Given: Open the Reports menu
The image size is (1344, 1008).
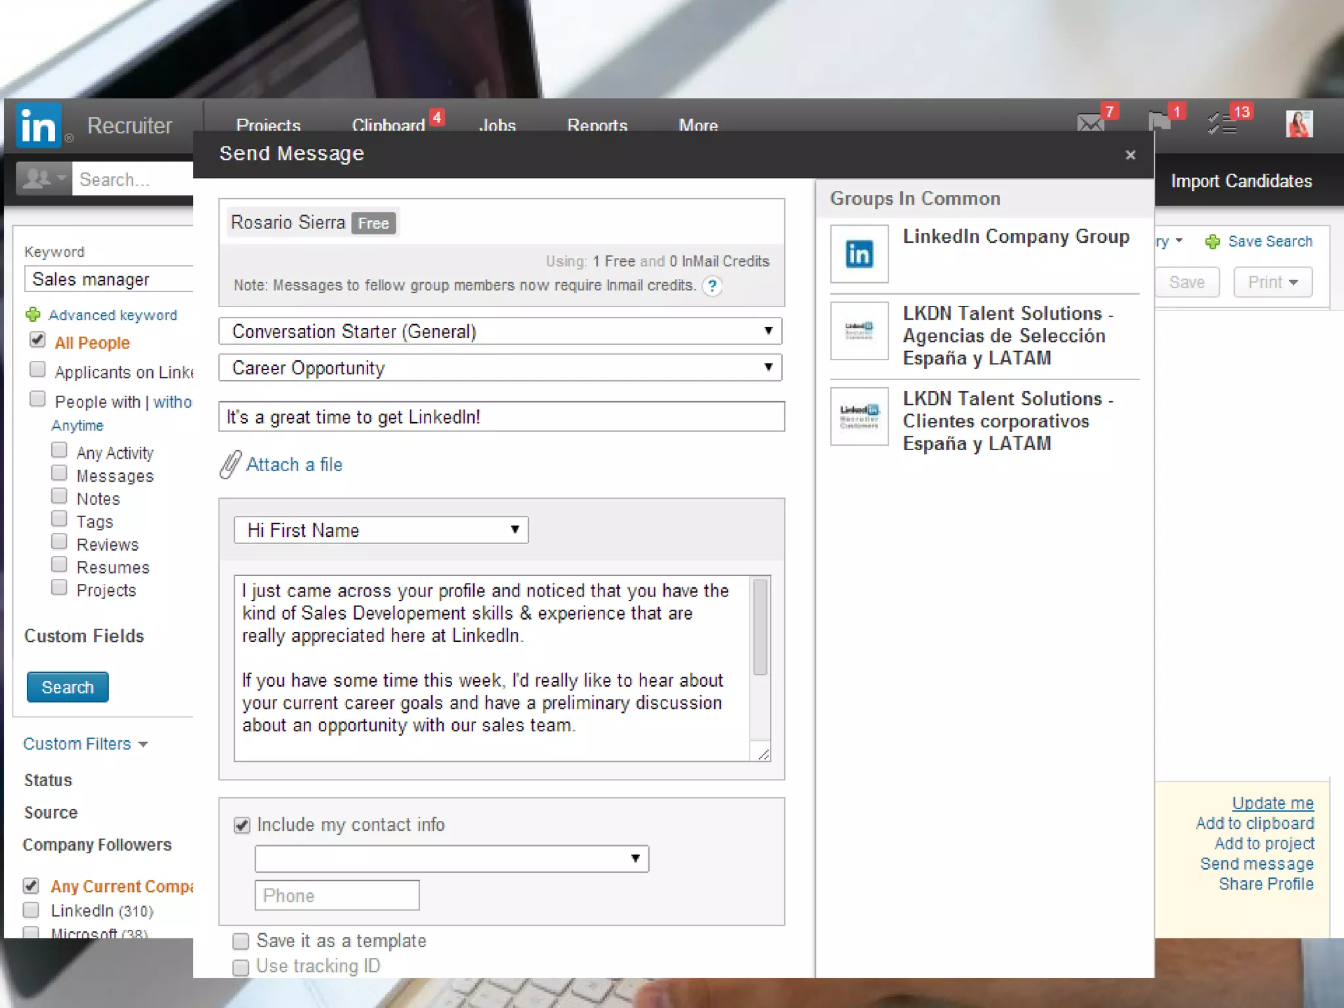Looking at the screenshot, I should (x=597, y=125).
